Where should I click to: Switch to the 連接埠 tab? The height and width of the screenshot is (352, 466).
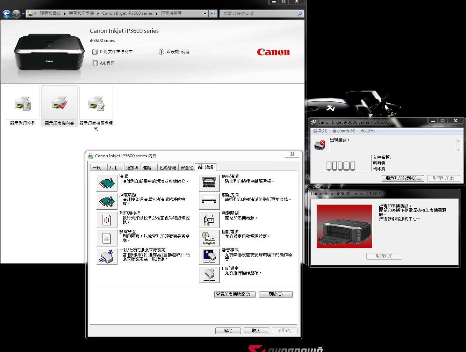click(x=132, y=168)
